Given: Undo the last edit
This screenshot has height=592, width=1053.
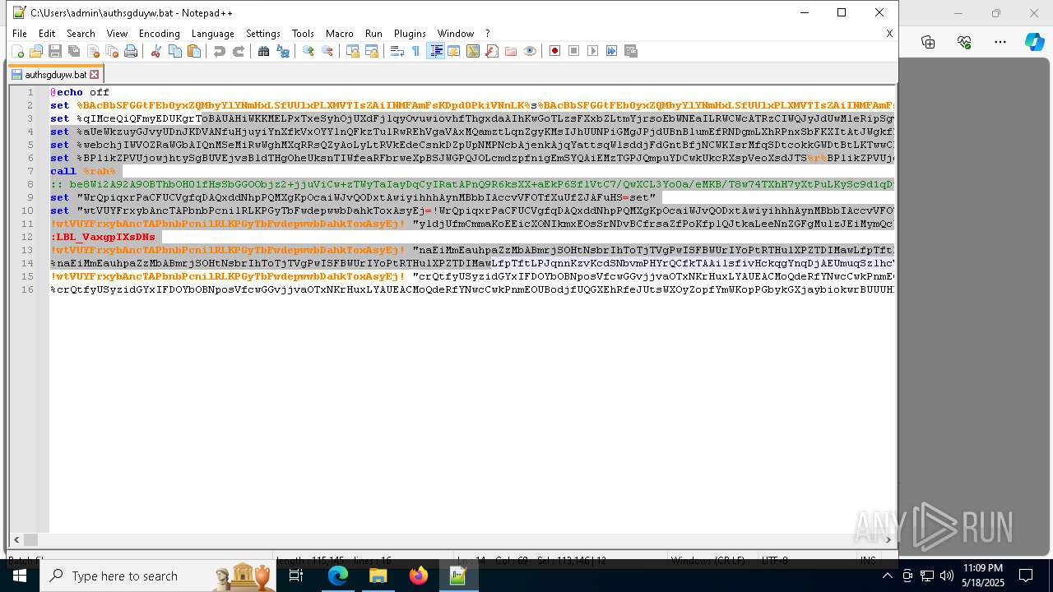Looking at the screenshot, I should [219, 51].
